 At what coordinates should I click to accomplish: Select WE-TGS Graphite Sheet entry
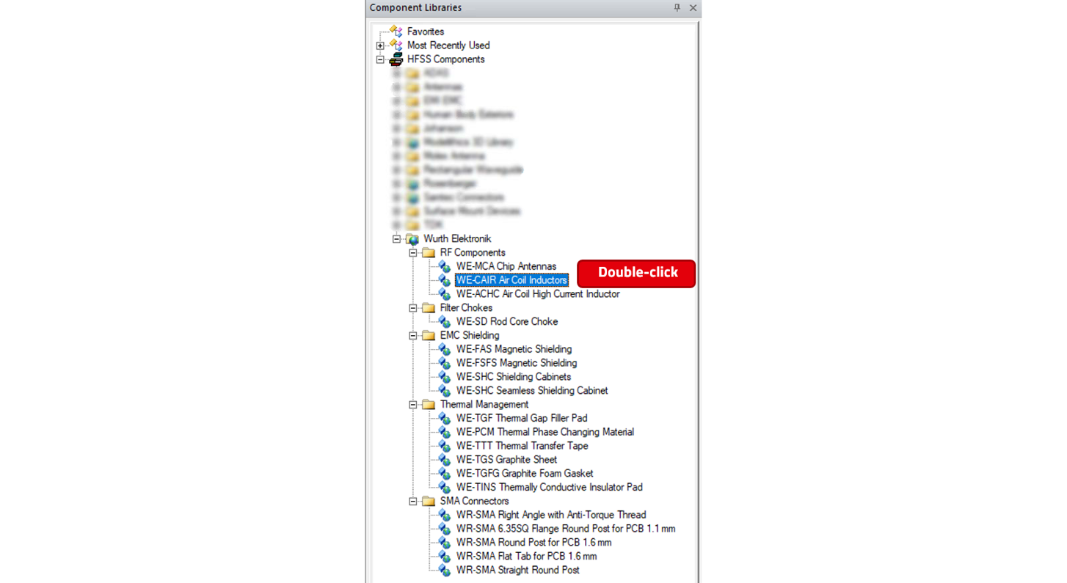506,460
